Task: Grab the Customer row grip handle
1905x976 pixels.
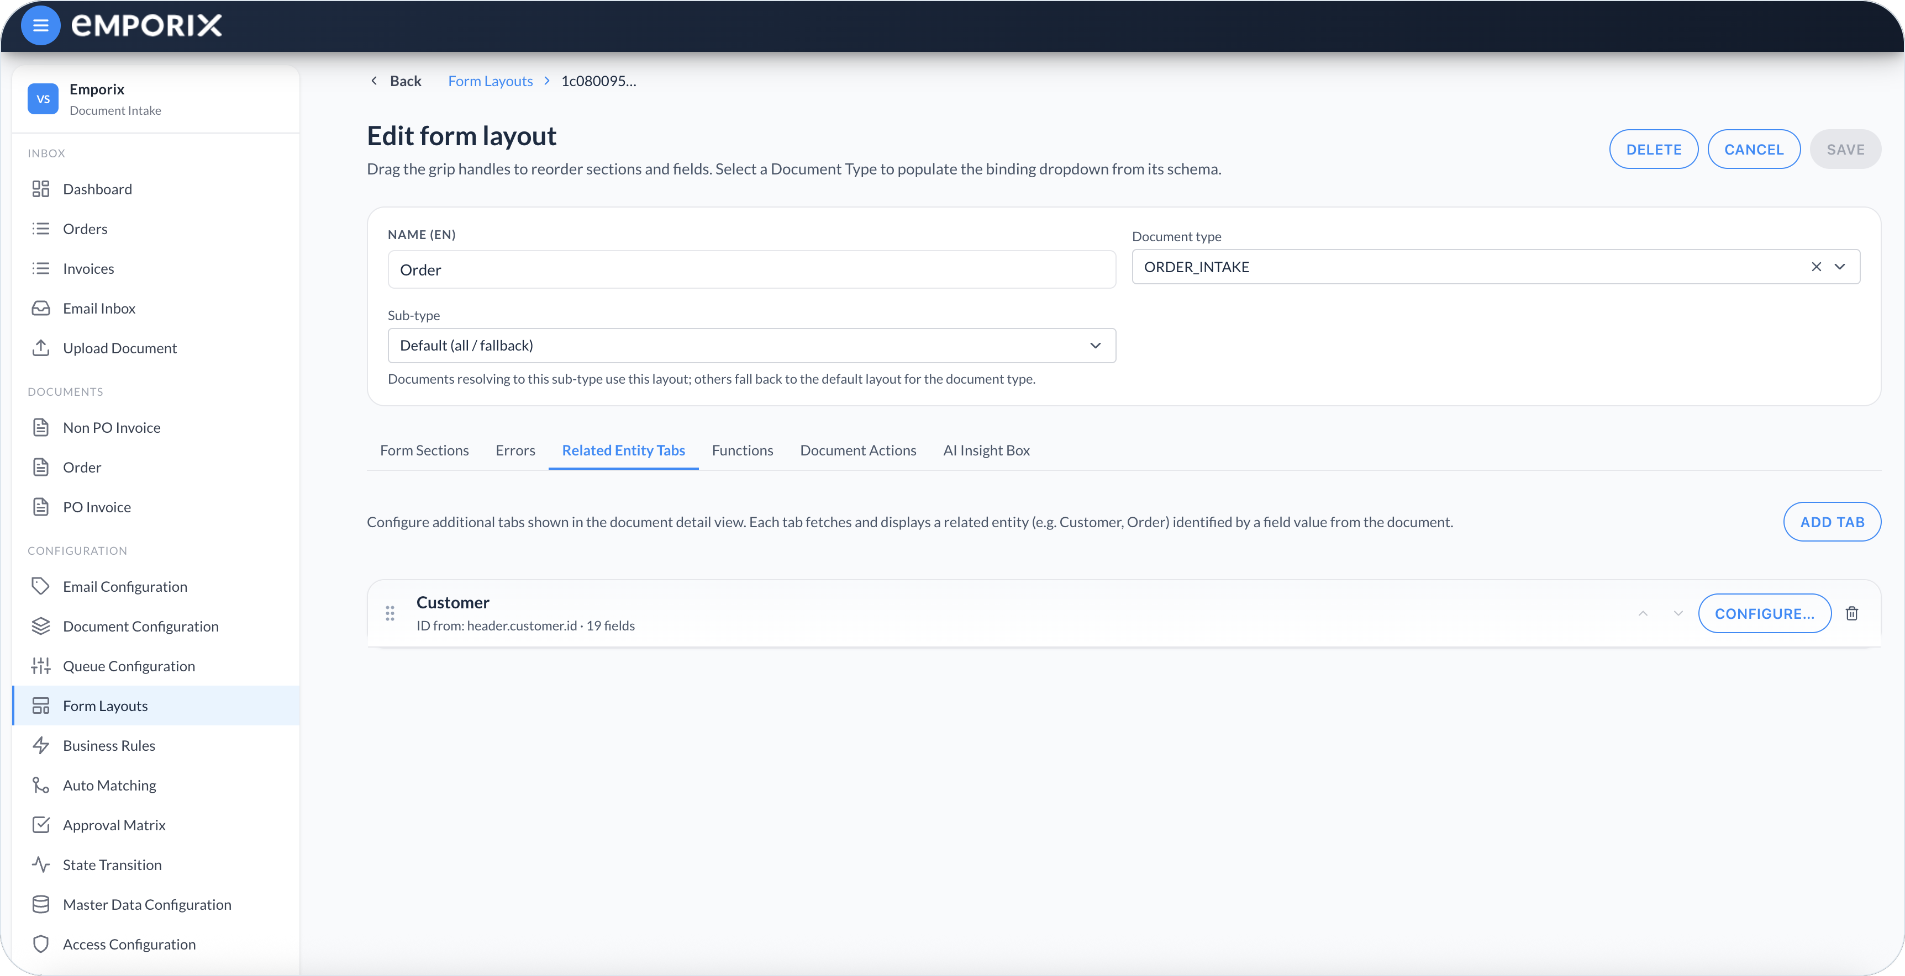Action: click(x=390, y=613)
